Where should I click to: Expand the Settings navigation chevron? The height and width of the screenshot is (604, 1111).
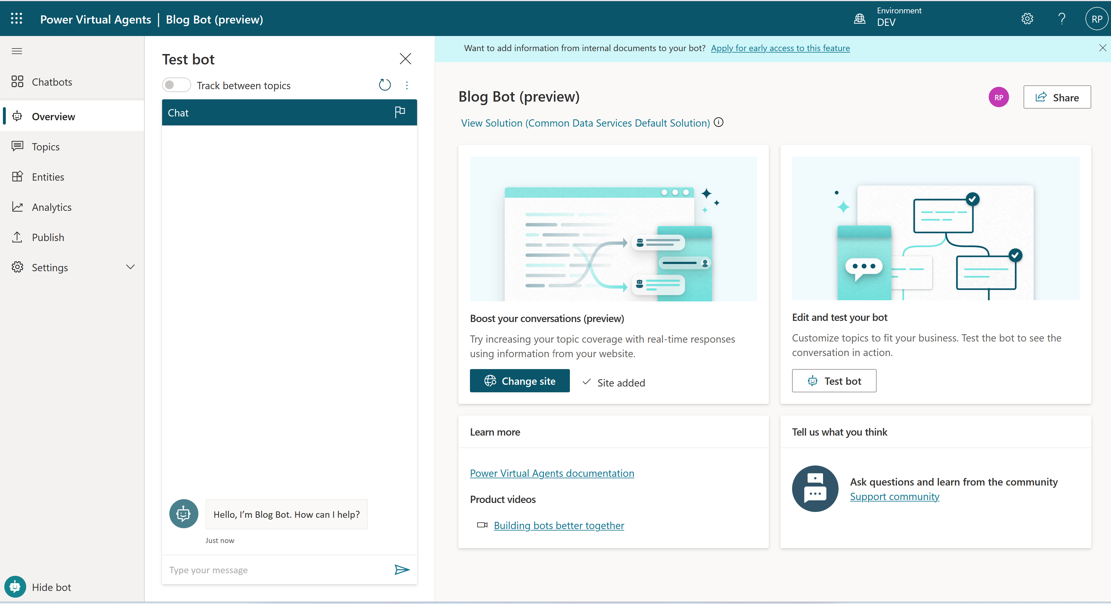[x=130, y=267]
